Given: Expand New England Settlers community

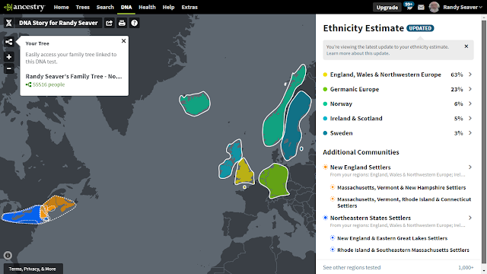Looking at the screenshot, I should (x=470, y=167).
